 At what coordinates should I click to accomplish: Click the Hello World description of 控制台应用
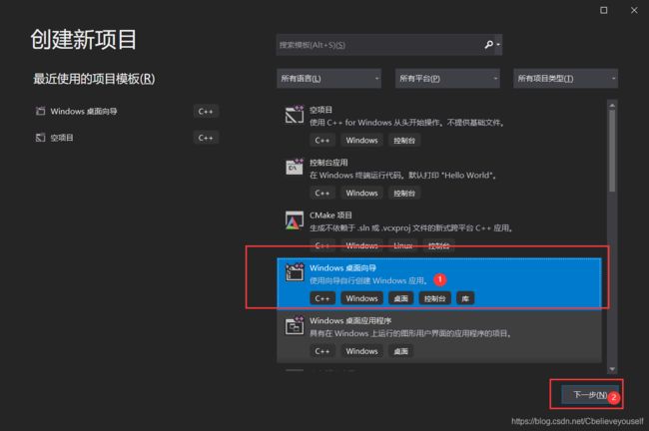coord(402,175)
